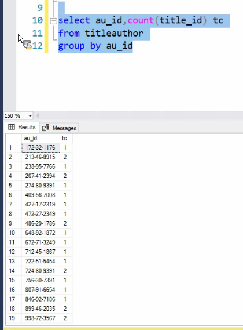Click the au_id cell 998-72-3567
The width and height of the screenshot is (243, 330).
[x=41, y=318]
